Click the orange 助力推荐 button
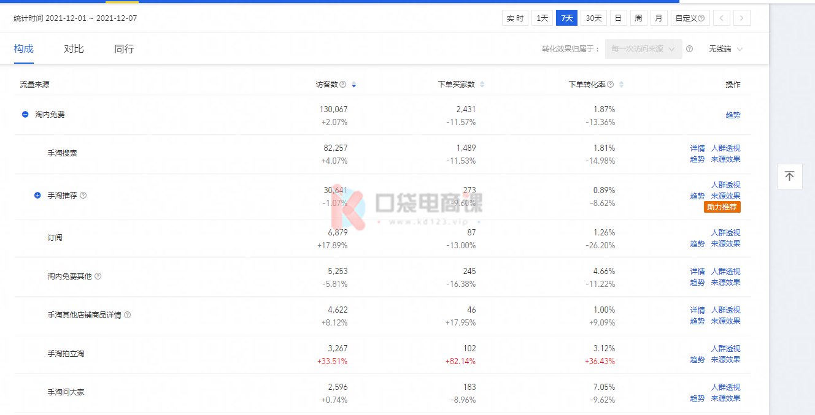 coord(722,207)
